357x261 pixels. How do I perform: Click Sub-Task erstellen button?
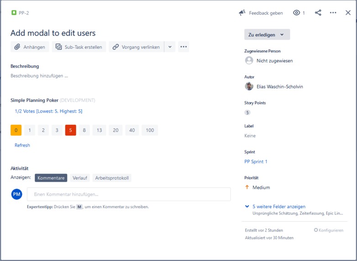[79, 47]
